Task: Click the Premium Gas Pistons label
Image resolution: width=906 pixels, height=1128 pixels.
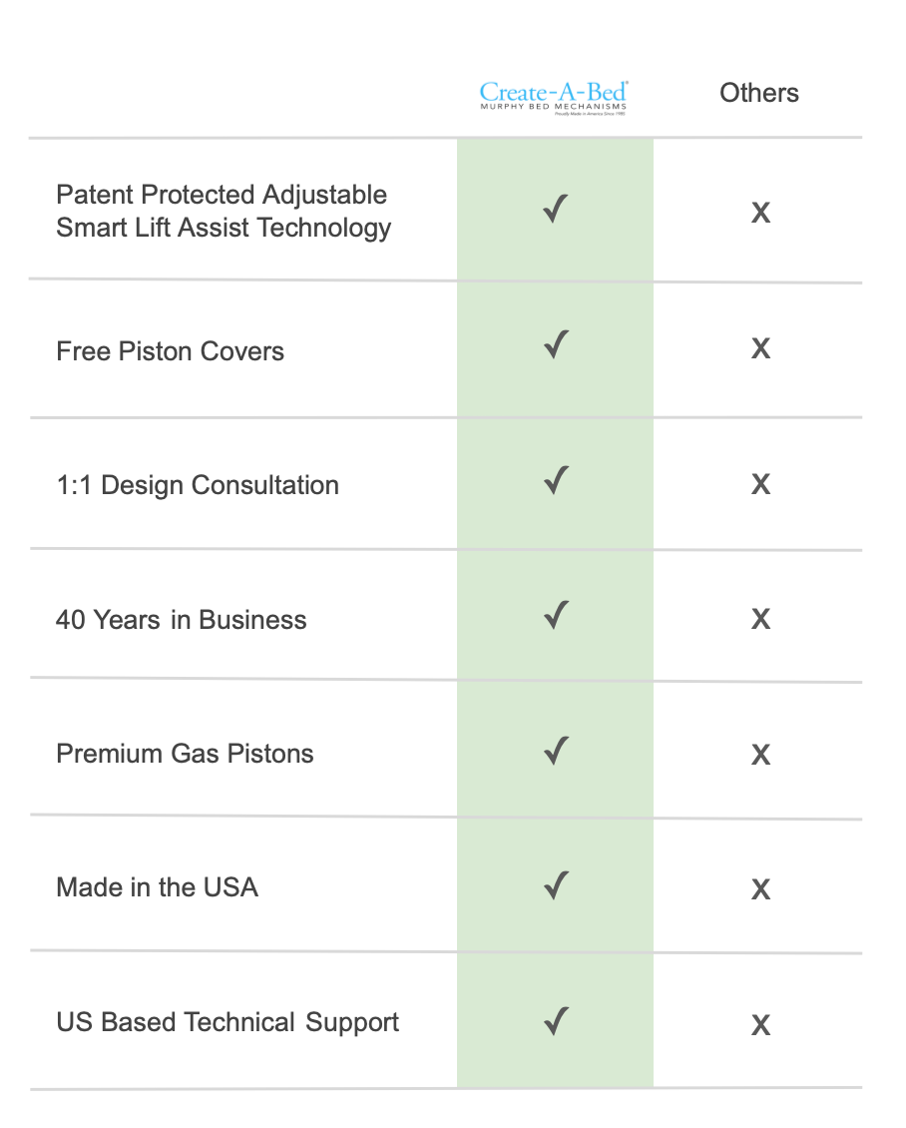Action: (x=185, y=753)
